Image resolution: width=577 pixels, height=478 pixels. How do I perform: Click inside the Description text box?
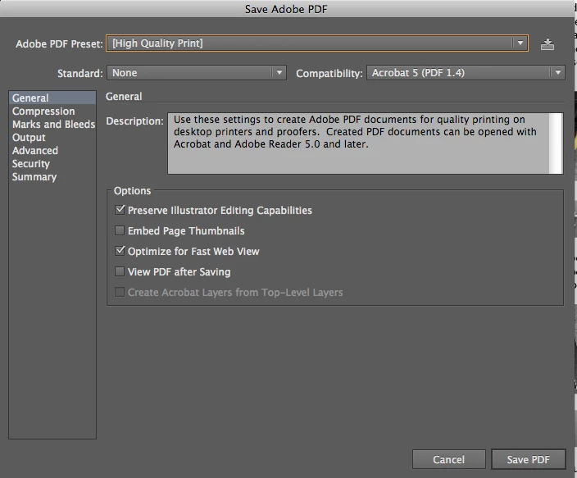358,143
